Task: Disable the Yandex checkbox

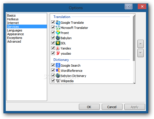Action: pos(53,48)
